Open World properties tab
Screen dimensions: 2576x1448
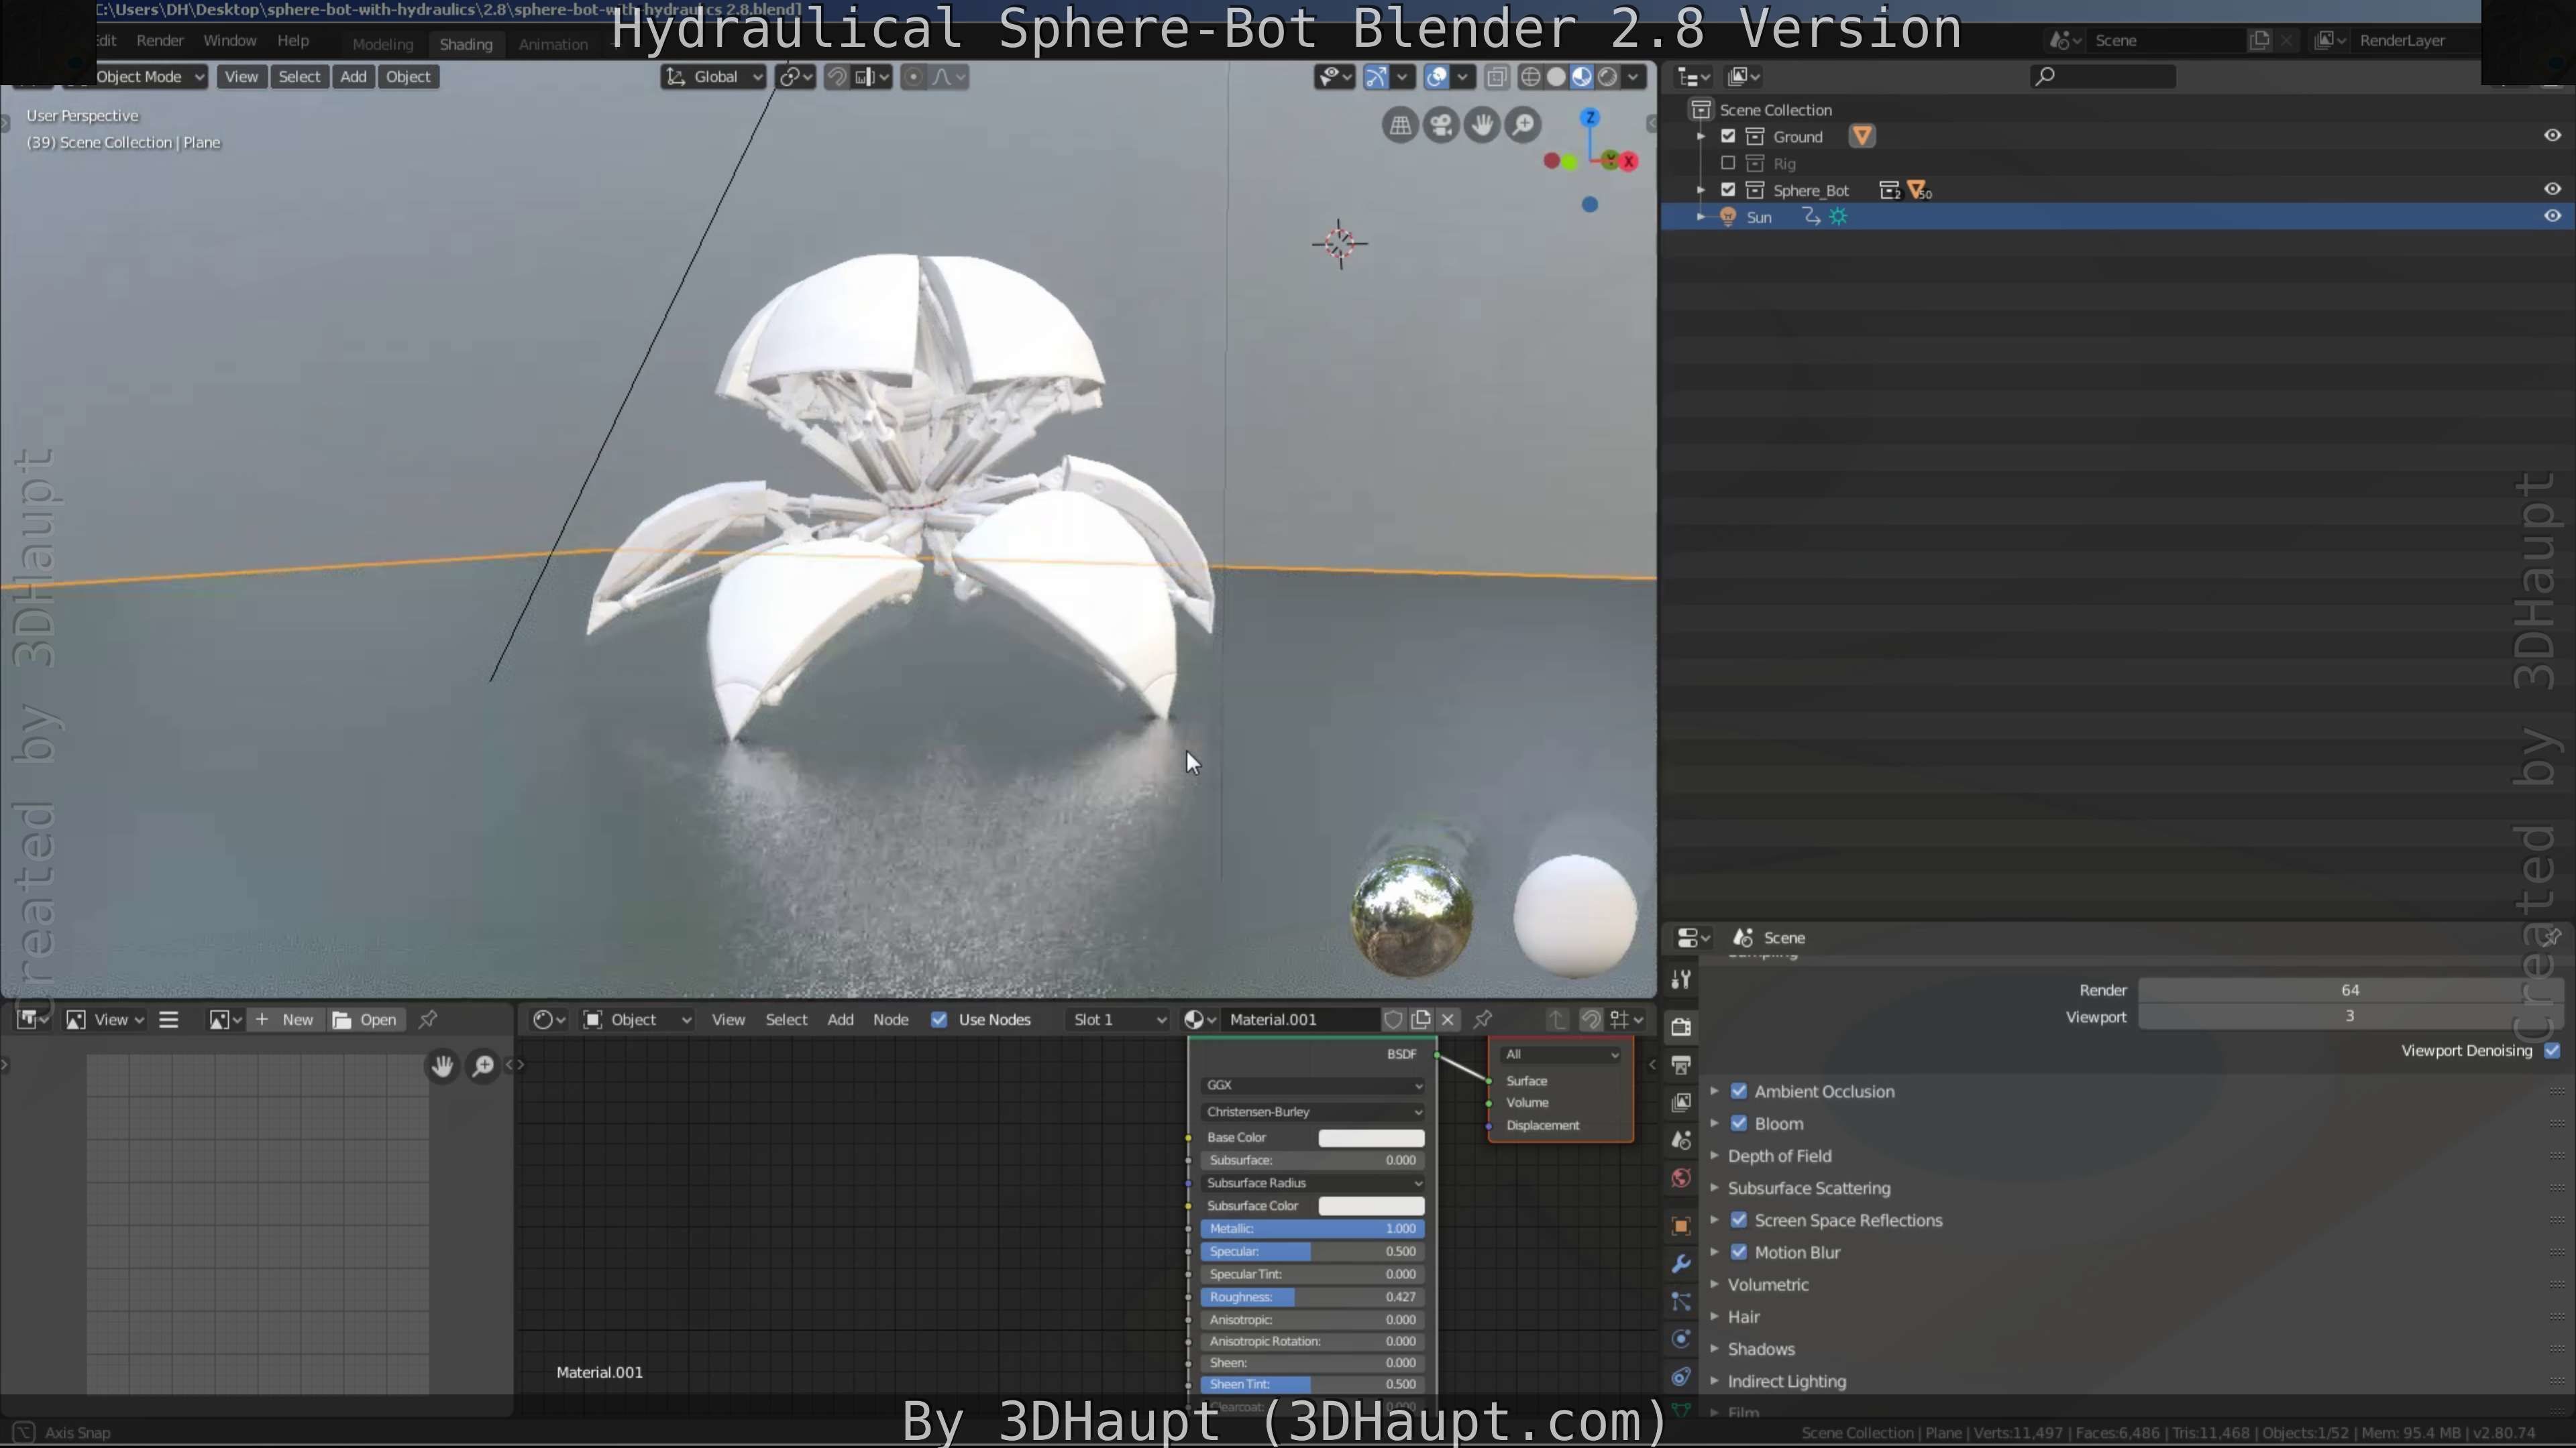pos(1681,1179)
